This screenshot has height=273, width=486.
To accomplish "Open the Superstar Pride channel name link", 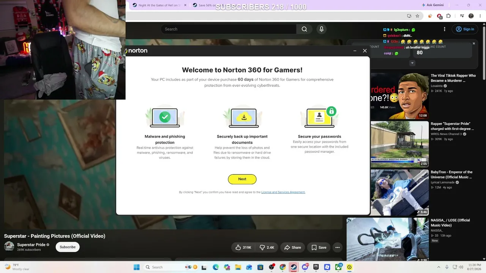I will pos(31,245).
